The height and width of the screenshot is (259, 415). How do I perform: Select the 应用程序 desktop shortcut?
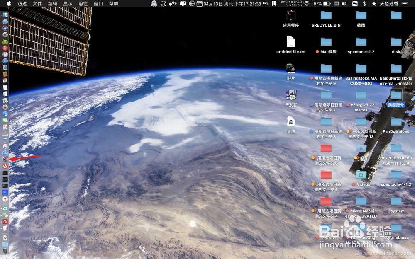(x=291, y=16)
